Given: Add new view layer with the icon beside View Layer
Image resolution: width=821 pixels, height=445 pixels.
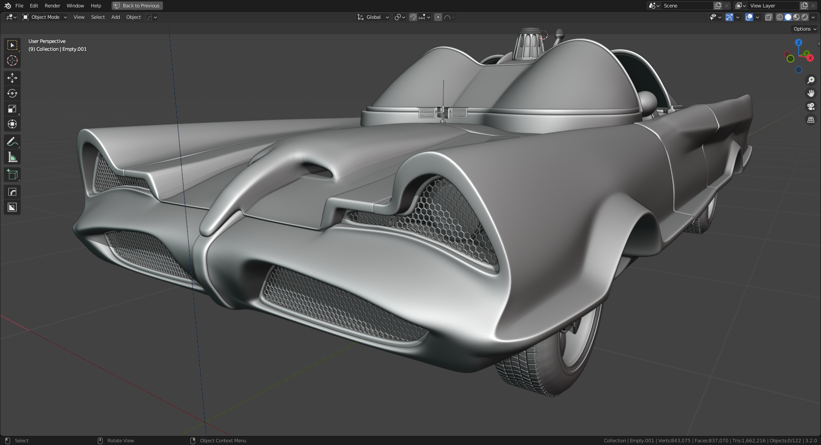Looking at the screenshot, I should click(804, 6).
